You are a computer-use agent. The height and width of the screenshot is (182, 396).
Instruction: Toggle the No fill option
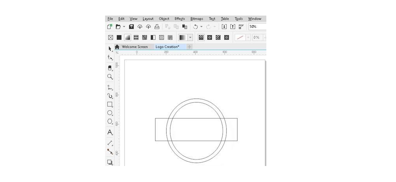point(111,37)
